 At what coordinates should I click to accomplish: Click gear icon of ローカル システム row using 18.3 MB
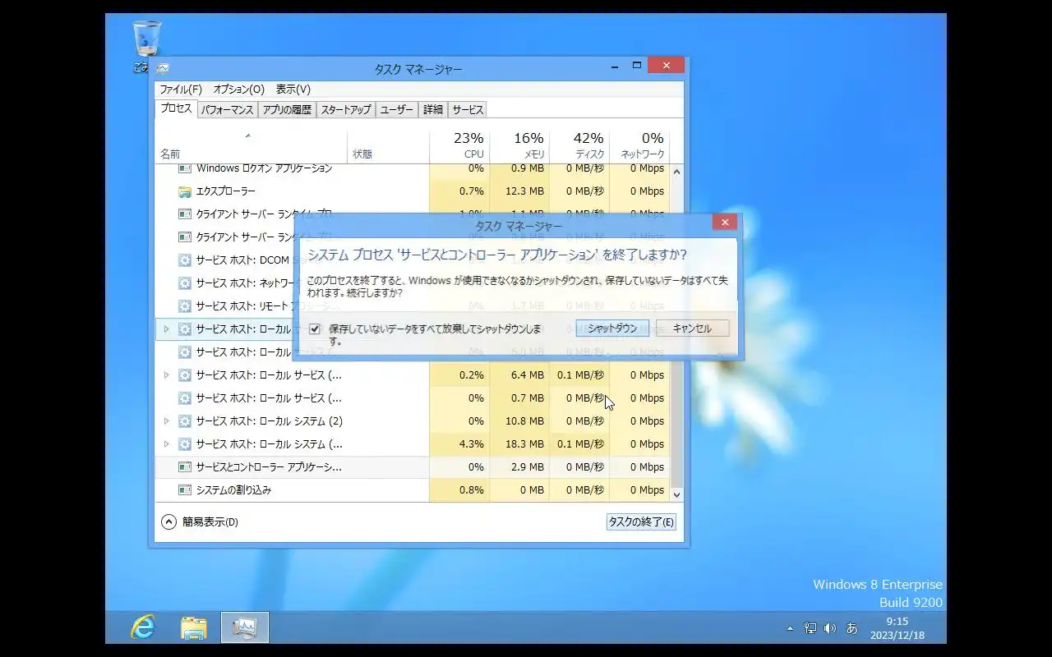click(x=185, y=444)
